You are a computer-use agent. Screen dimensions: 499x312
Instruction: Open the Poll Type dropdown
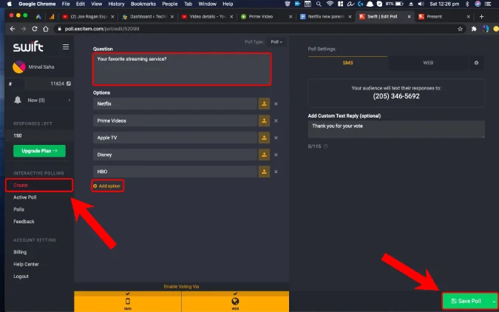276,42
